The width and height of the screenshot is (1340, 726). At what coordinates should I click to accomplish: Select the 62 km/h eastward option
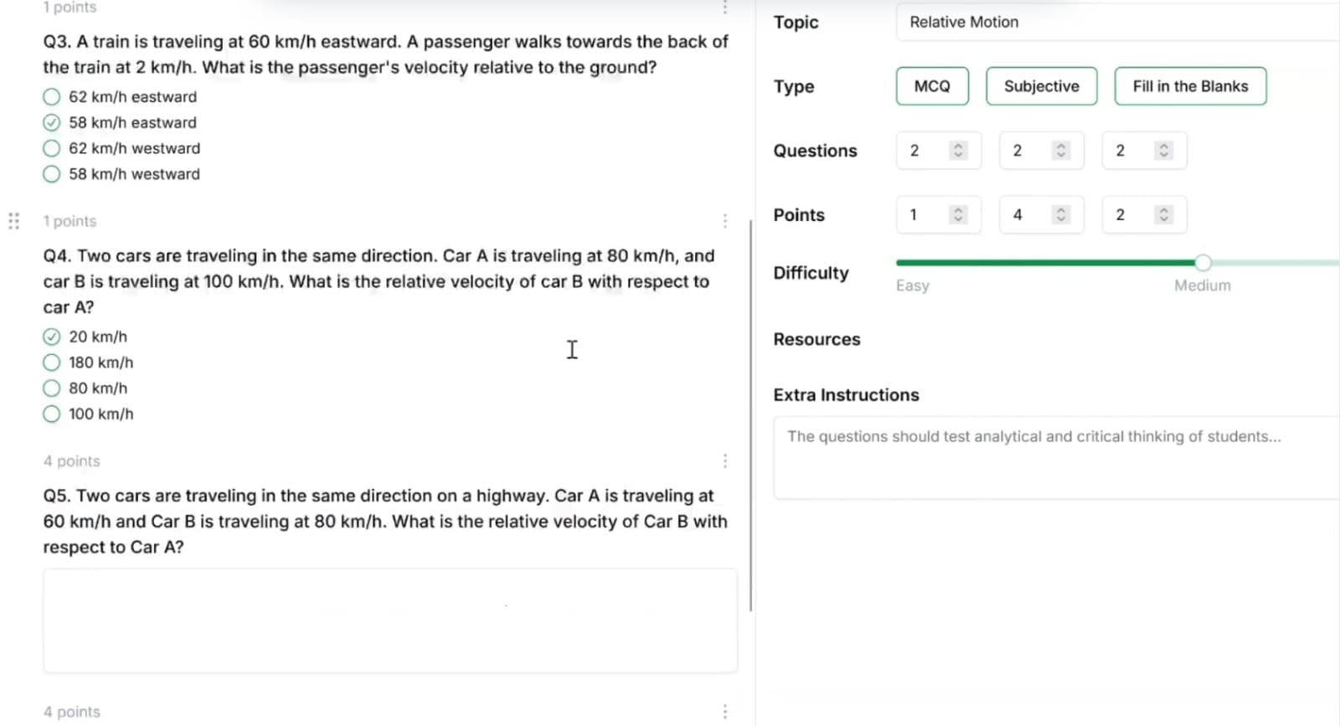pyautogui.click(x=52, y=97)
